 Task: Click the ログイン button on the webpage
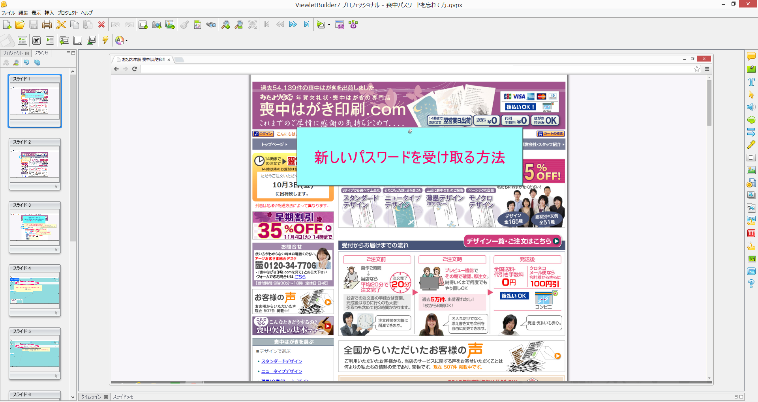263,134
